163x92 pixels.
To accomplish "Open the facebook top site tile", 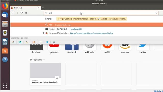I will click(x=72, y=49).
